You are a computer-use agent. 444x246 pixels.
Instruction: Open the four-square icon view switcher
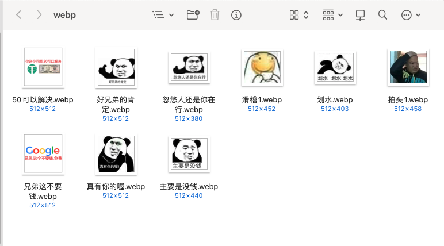pyautogui.click(x=299, y=15)
